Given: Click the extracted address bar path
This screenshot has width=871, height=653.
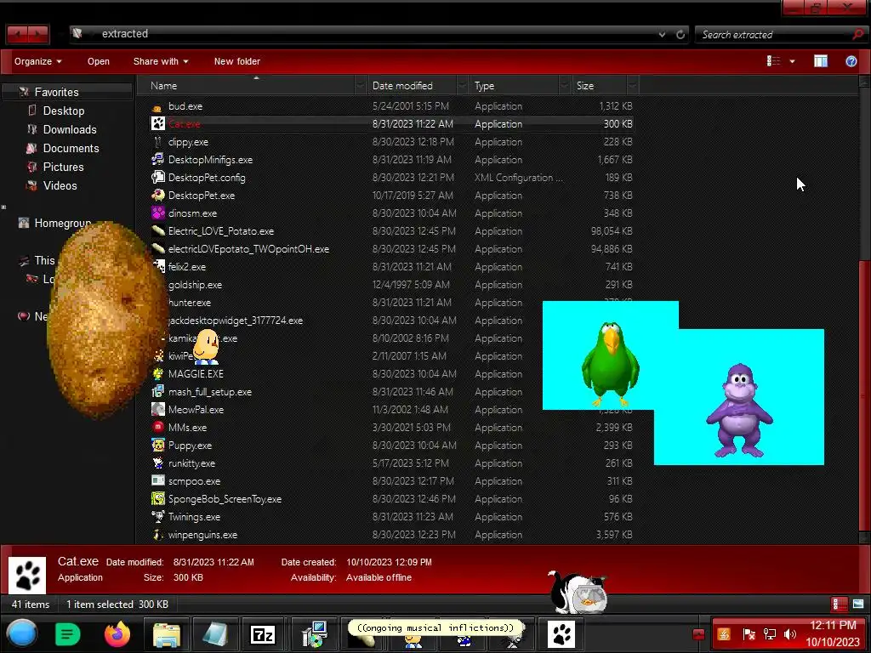Looking at the screenshot, I should click(x=125, y=34).
